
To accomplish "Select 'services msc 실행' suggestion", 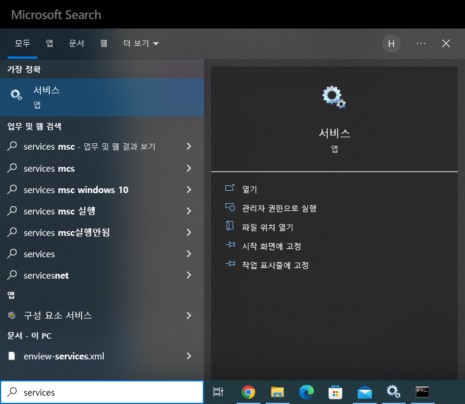I will 102,212.
